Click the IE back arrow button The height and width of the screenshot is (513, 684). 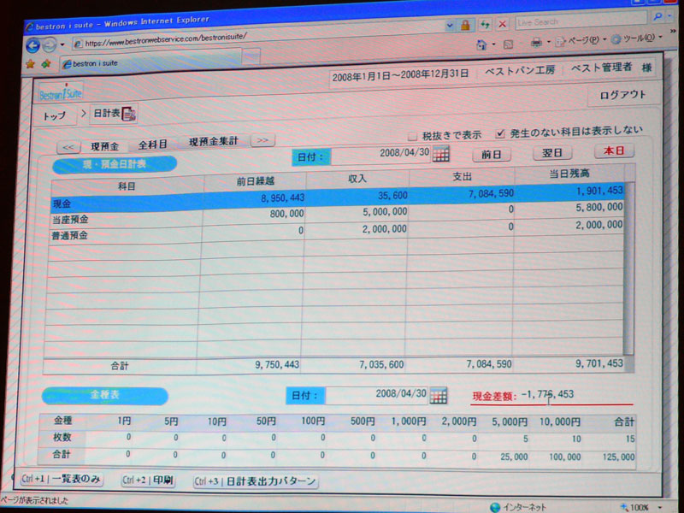click(x=32, y=45)
